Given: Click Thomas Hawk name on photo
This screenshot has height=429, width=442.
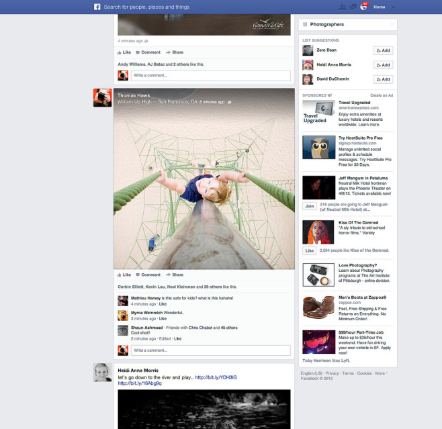Looking at the screenshot, I should [134, 95].
